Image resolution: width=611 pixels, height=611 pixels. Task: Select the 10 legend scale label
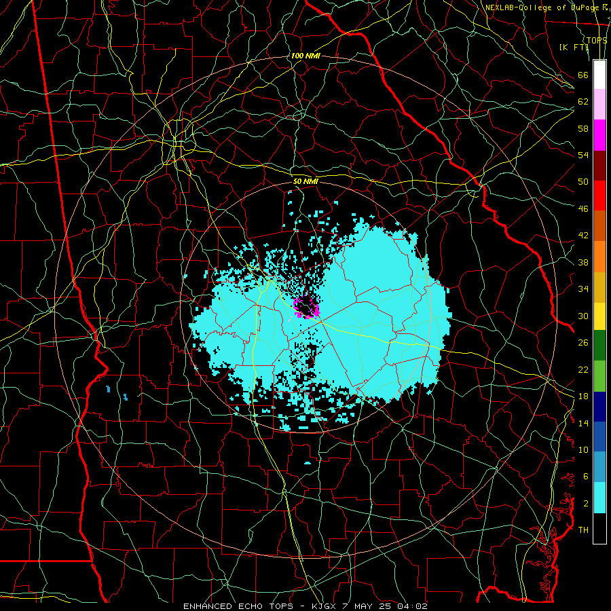583,449
